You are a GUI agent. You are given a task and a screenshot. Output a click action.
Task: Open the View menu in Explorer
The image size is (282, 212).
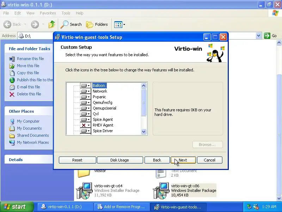click(x=30, y=13)
